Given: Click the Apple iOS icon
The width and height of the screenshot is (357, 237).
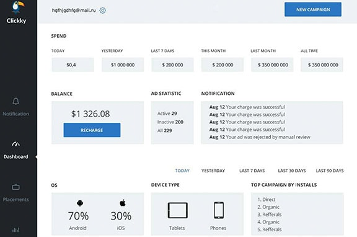Looking at the screenshot, I should (123, 203).
